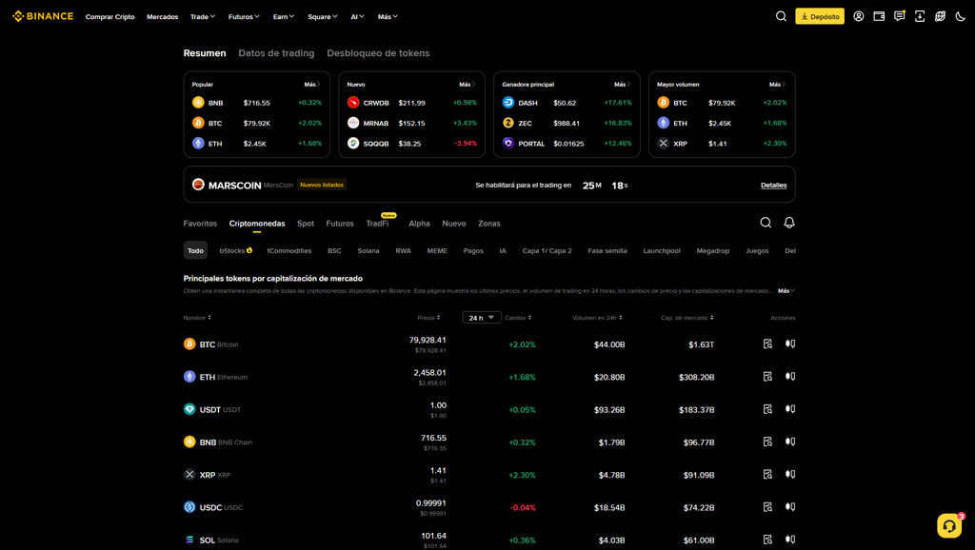Open CRWDB in the Nuevo card
This screenshot has height=550, width=975.
pyautogui.click(x=411, y=103)
